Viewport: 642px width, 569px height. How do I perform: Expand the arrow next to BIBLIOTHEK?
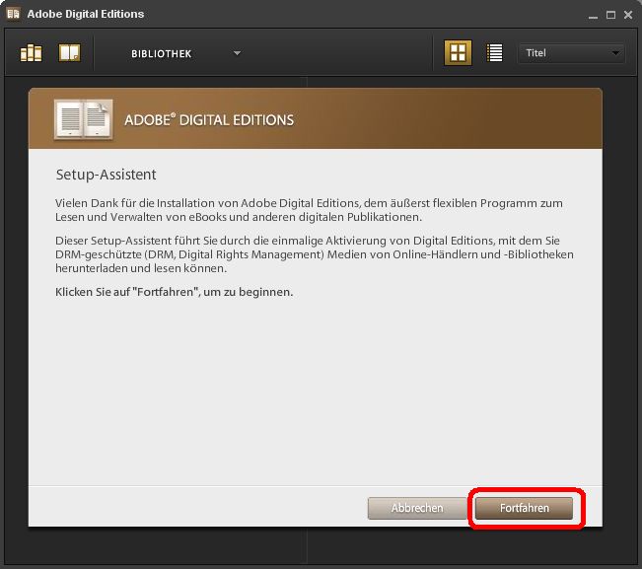[237, 53]
